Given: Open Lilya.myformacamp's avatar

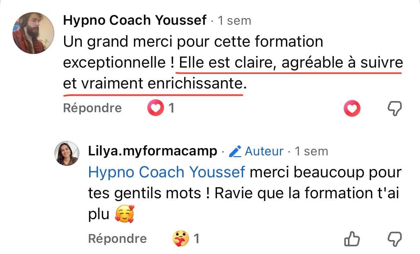Looking at the screenshot, I should pyautogui.click(x=67, y=153).
